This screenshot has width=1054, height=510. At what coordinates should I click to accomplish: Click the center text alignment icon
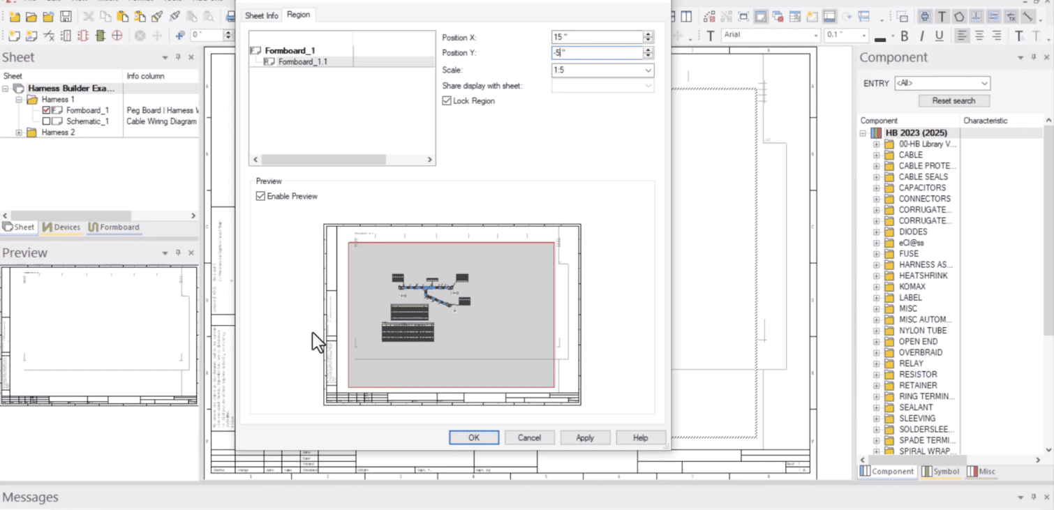[979, 36]
